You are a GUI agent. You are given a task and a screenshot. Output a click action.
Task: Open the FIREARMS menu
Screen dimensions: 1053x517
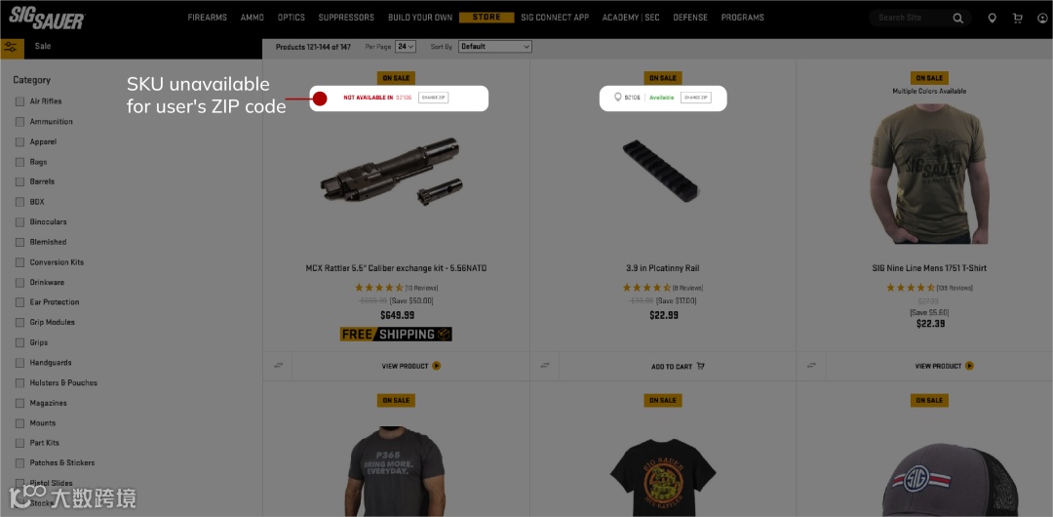[x=208, y=18]
